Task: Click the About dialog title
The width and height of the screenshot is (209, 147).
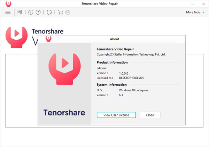Action: pyautogui.click(x=115, y=39)
